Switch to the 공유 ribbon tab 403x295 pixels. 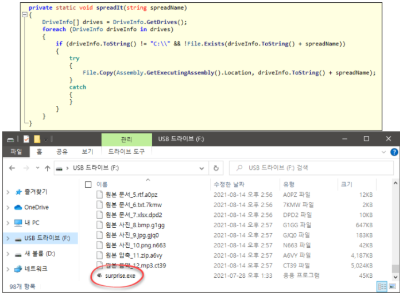62,152
